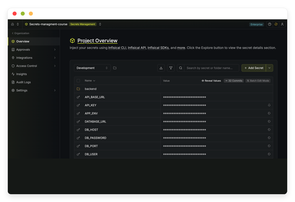The height and width of the screenshot is (202, 295).
Task: Click the DB_HOST secret name
Action: (x=91, y=130)
